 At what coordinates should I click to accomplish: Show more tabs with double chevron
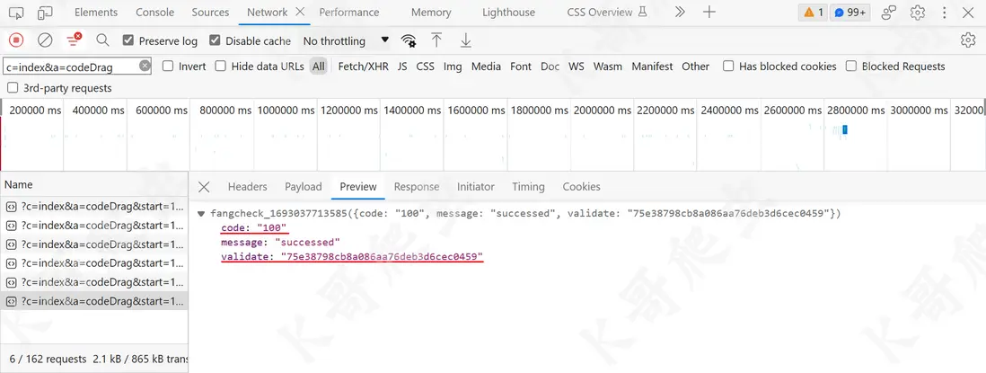point(680,13)
